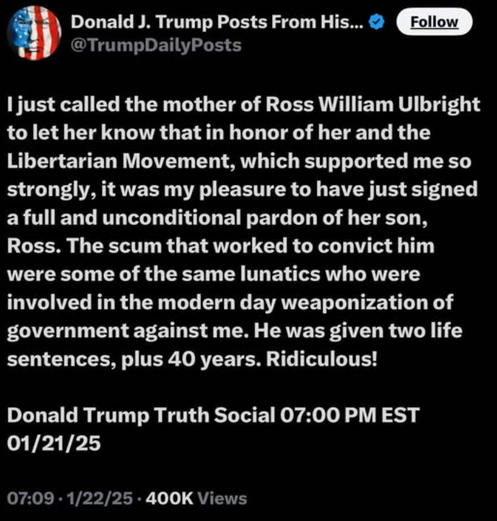Follow the TrumpDailyPosts account
Screen dimensions: 497x521
tap(435, 22)
